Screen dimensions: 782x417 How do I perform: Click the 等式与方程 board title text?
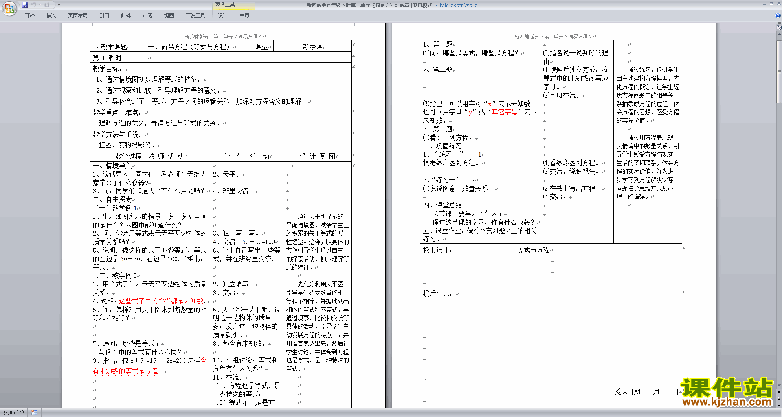(x=533, y=250)
